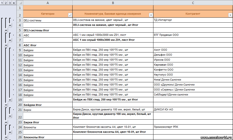Click the Контрагент header cell
This screenshot has height=140, width=233.
pyautogui.click(x=193, y=14)
